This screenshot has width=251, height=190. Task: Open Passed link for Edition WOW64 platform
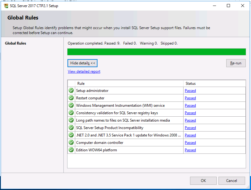190,150
